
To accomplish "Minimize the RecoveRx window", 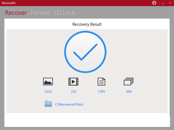I will click(163, 4).
